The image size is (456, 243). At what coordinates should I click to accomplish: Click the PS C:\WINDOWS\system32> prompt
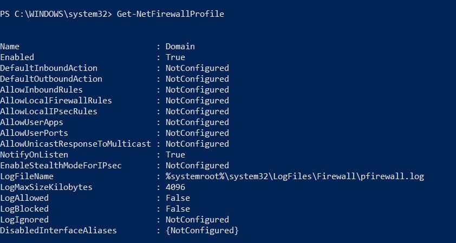click(56, 14)
